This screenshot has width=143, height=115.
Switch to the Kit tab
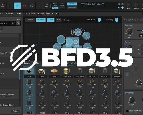tap(25, 14)
